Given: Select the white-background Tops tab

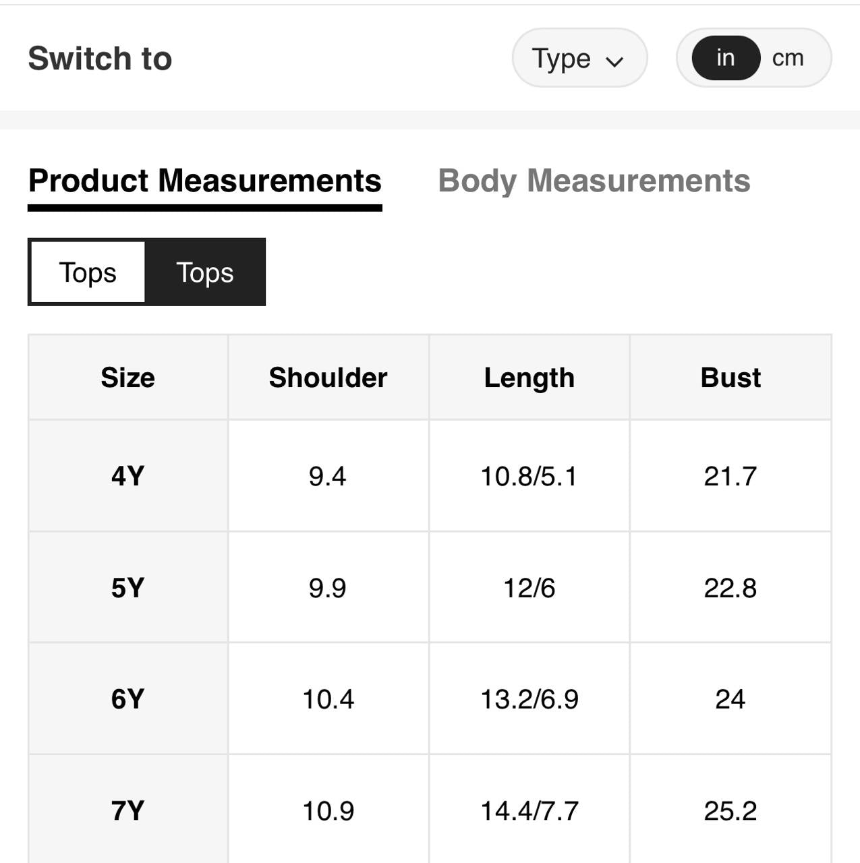Looking at the screenshot, I should [x=88, y=272].
